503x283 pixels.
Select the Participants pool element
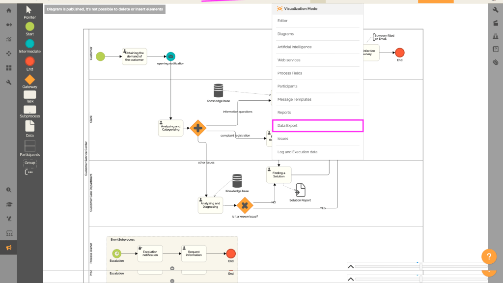(x=29, y=146)
